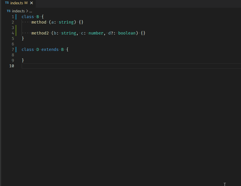Click the 'method2' name on line 4
The height and width of the screenshot is (186, 241).
(x=40, y=33)
